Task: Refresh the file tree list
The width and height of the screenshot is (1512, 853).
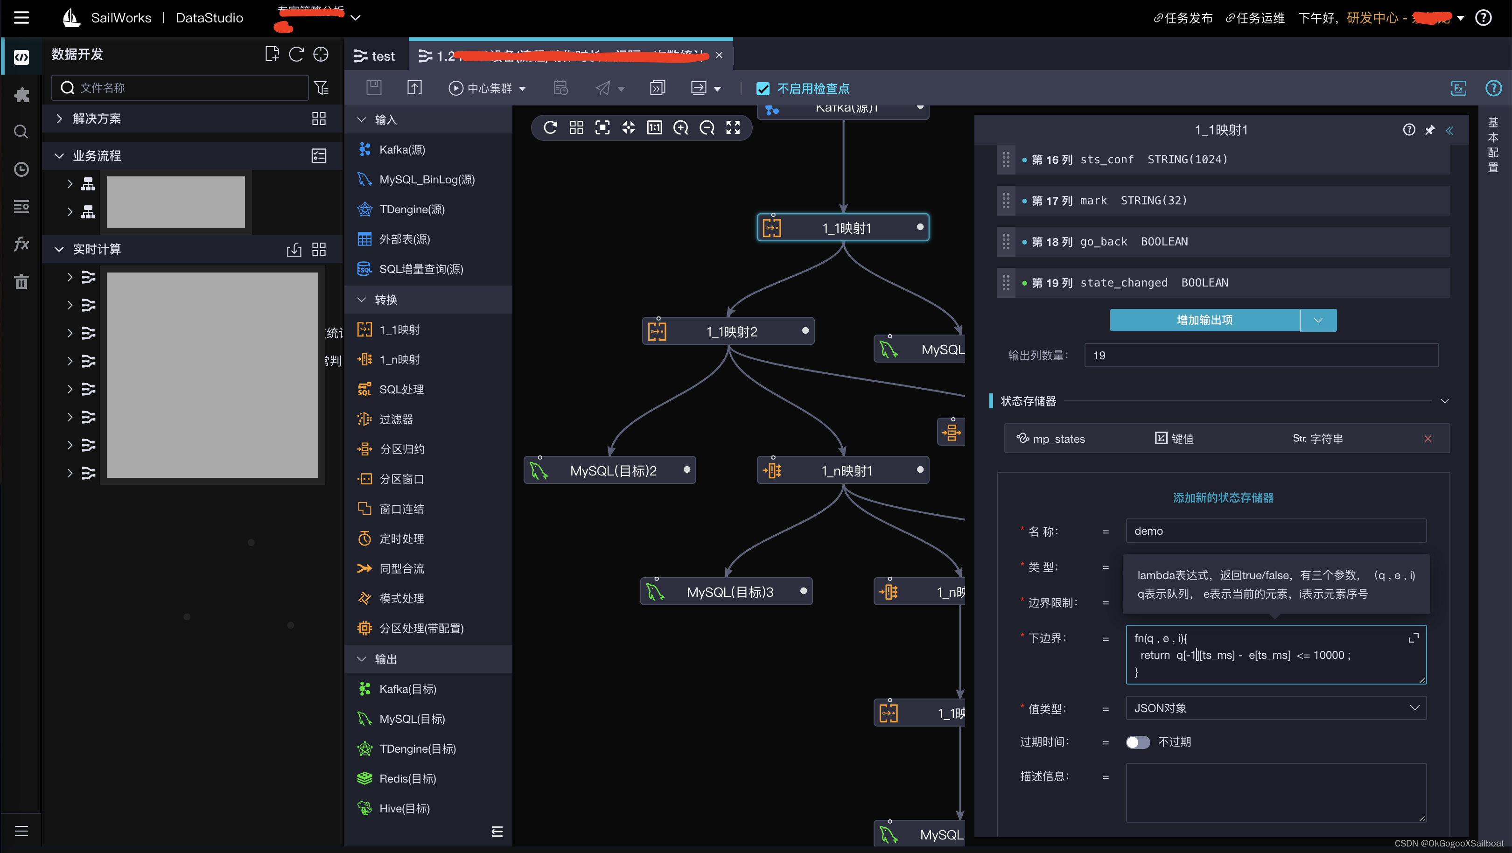Action: point(296,54)
